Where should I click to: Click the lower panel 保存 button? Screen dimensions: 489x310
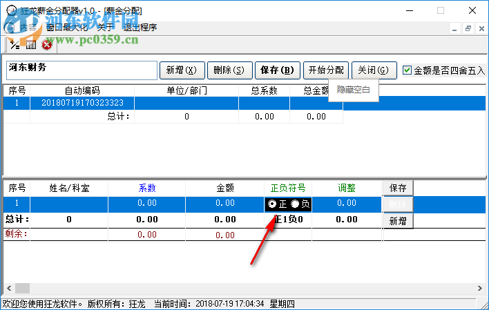click(398, 188)
